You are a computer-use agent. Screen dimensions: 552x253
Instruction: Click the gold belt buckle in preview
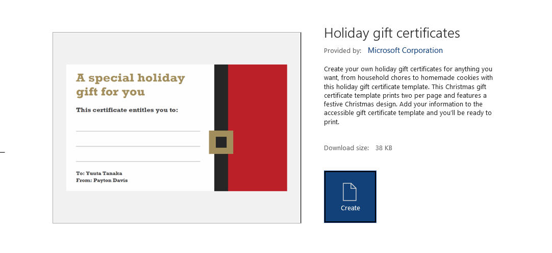coord(221,142)
